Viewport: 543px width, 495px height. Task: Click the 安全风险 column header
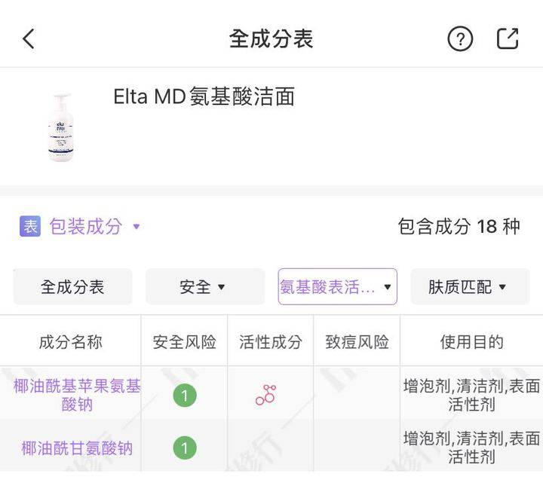[x=184, y=342]
